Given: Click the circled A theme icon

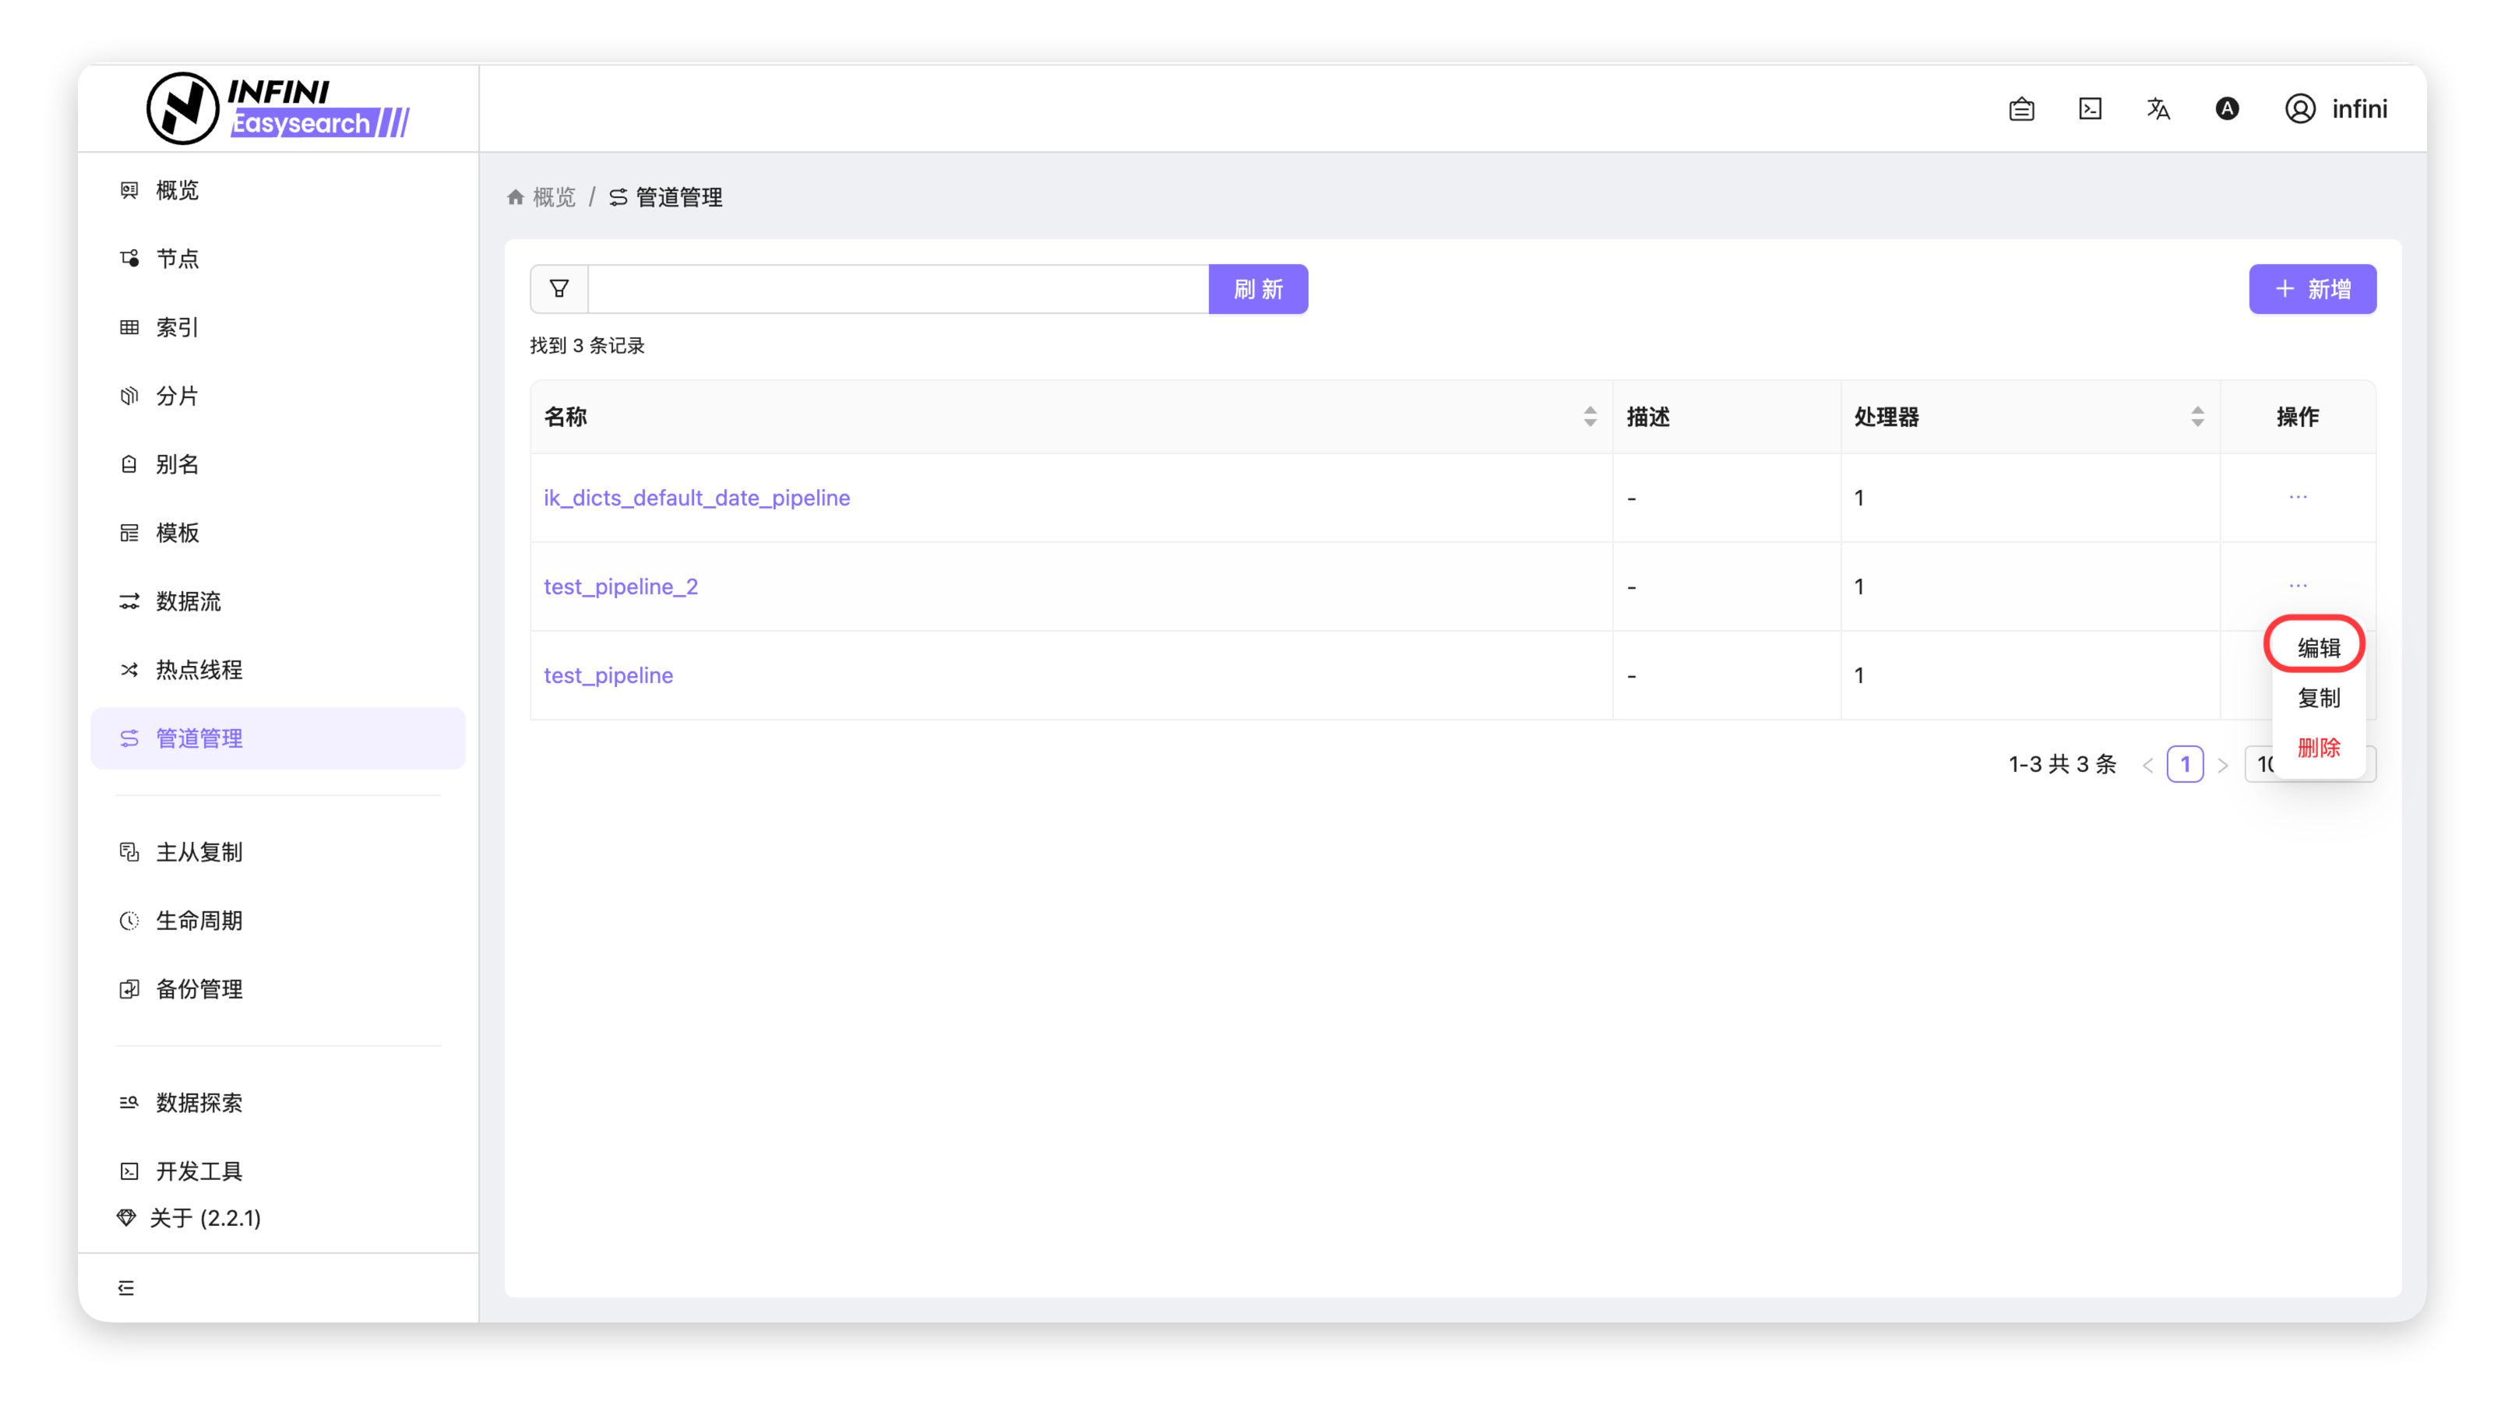Looking at the screenshot, I should tap(2227, 109).
